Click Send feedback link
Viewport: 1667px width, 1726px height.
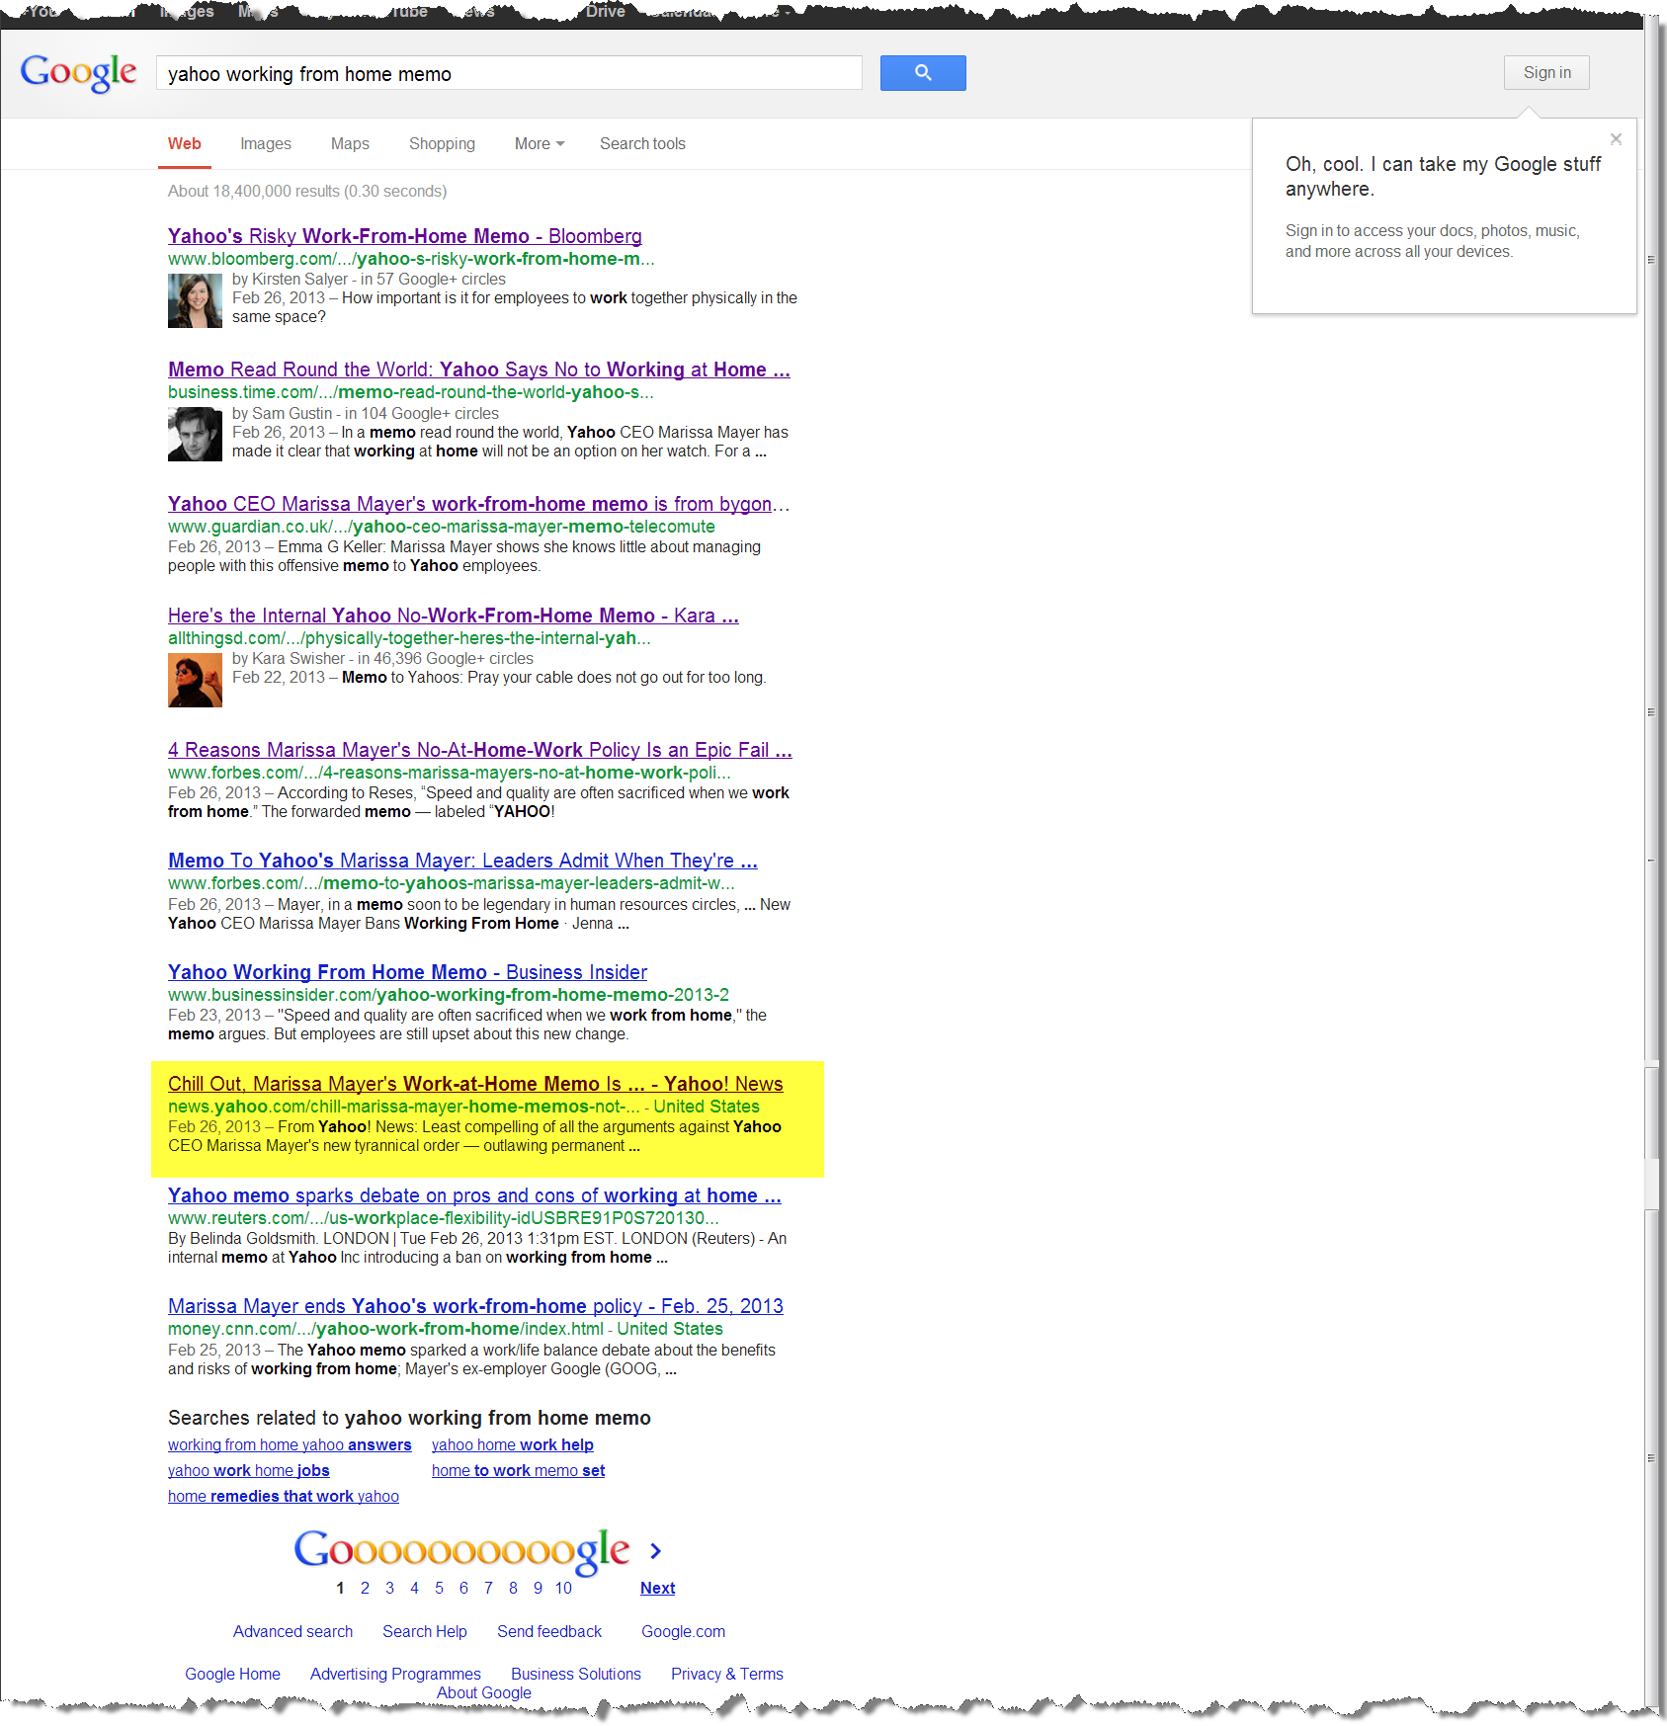coord(549,1631)
